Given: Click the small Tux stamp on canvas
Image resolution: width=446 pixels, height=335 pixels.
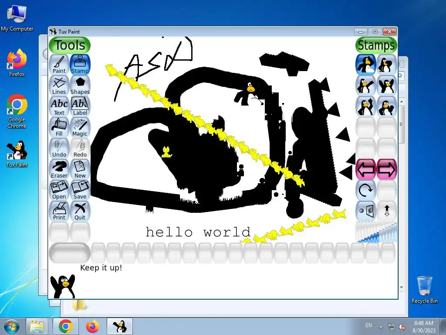Looking at the screenshot, I should pyautogui.click(x=250, y=94).
